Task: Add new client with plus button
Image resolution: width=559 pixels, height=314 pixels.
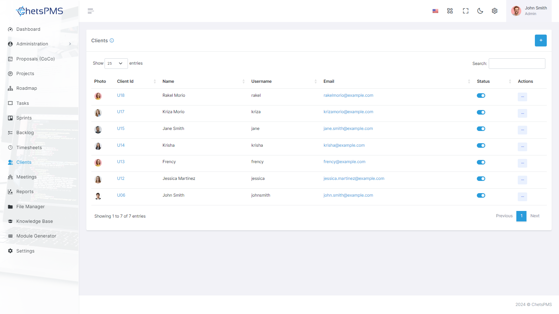Action: coord(541,41)
